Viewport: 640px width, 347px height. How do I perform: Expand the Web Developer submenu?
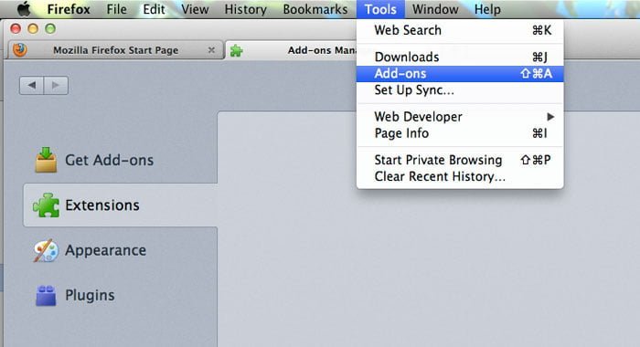pos(460,117)
